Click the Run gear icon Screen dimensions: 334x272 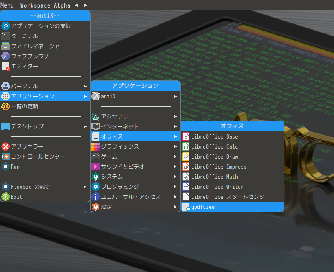5,167
